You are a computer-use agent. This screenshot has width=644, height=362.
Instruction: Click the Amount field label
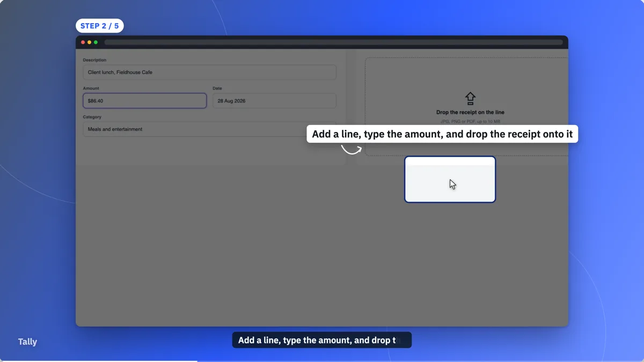point(91,88)
